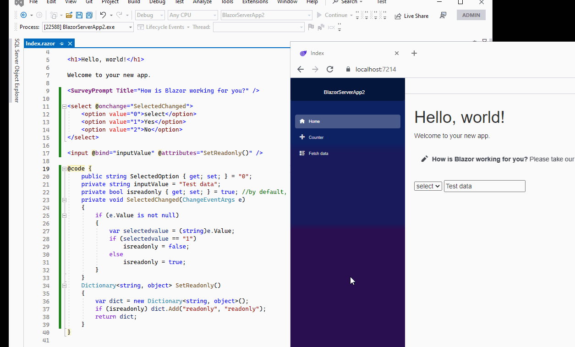Collapse the @code block outline
Image resolution: width=575 pixels, height=347 pixels.
click(x=64, y=169)
